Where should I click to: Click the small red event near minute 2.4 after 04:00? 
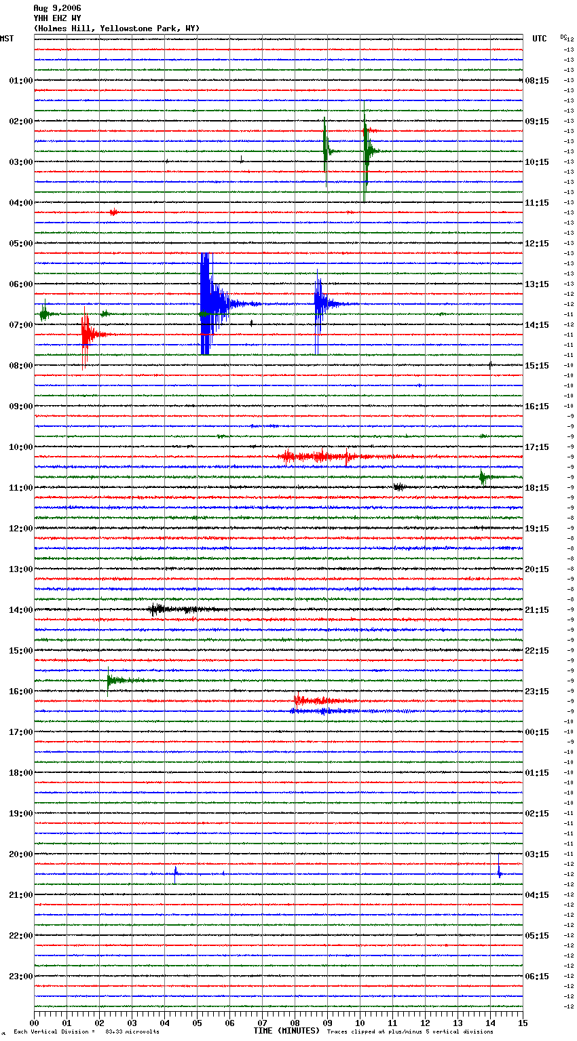tap(113, 212)
